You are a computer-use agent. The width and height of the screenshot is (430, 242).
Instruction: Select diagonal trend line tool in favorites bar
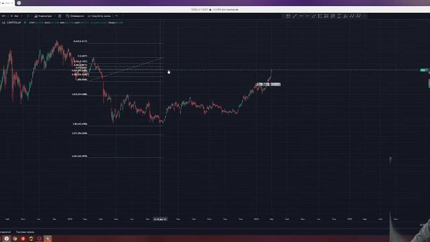294,16
